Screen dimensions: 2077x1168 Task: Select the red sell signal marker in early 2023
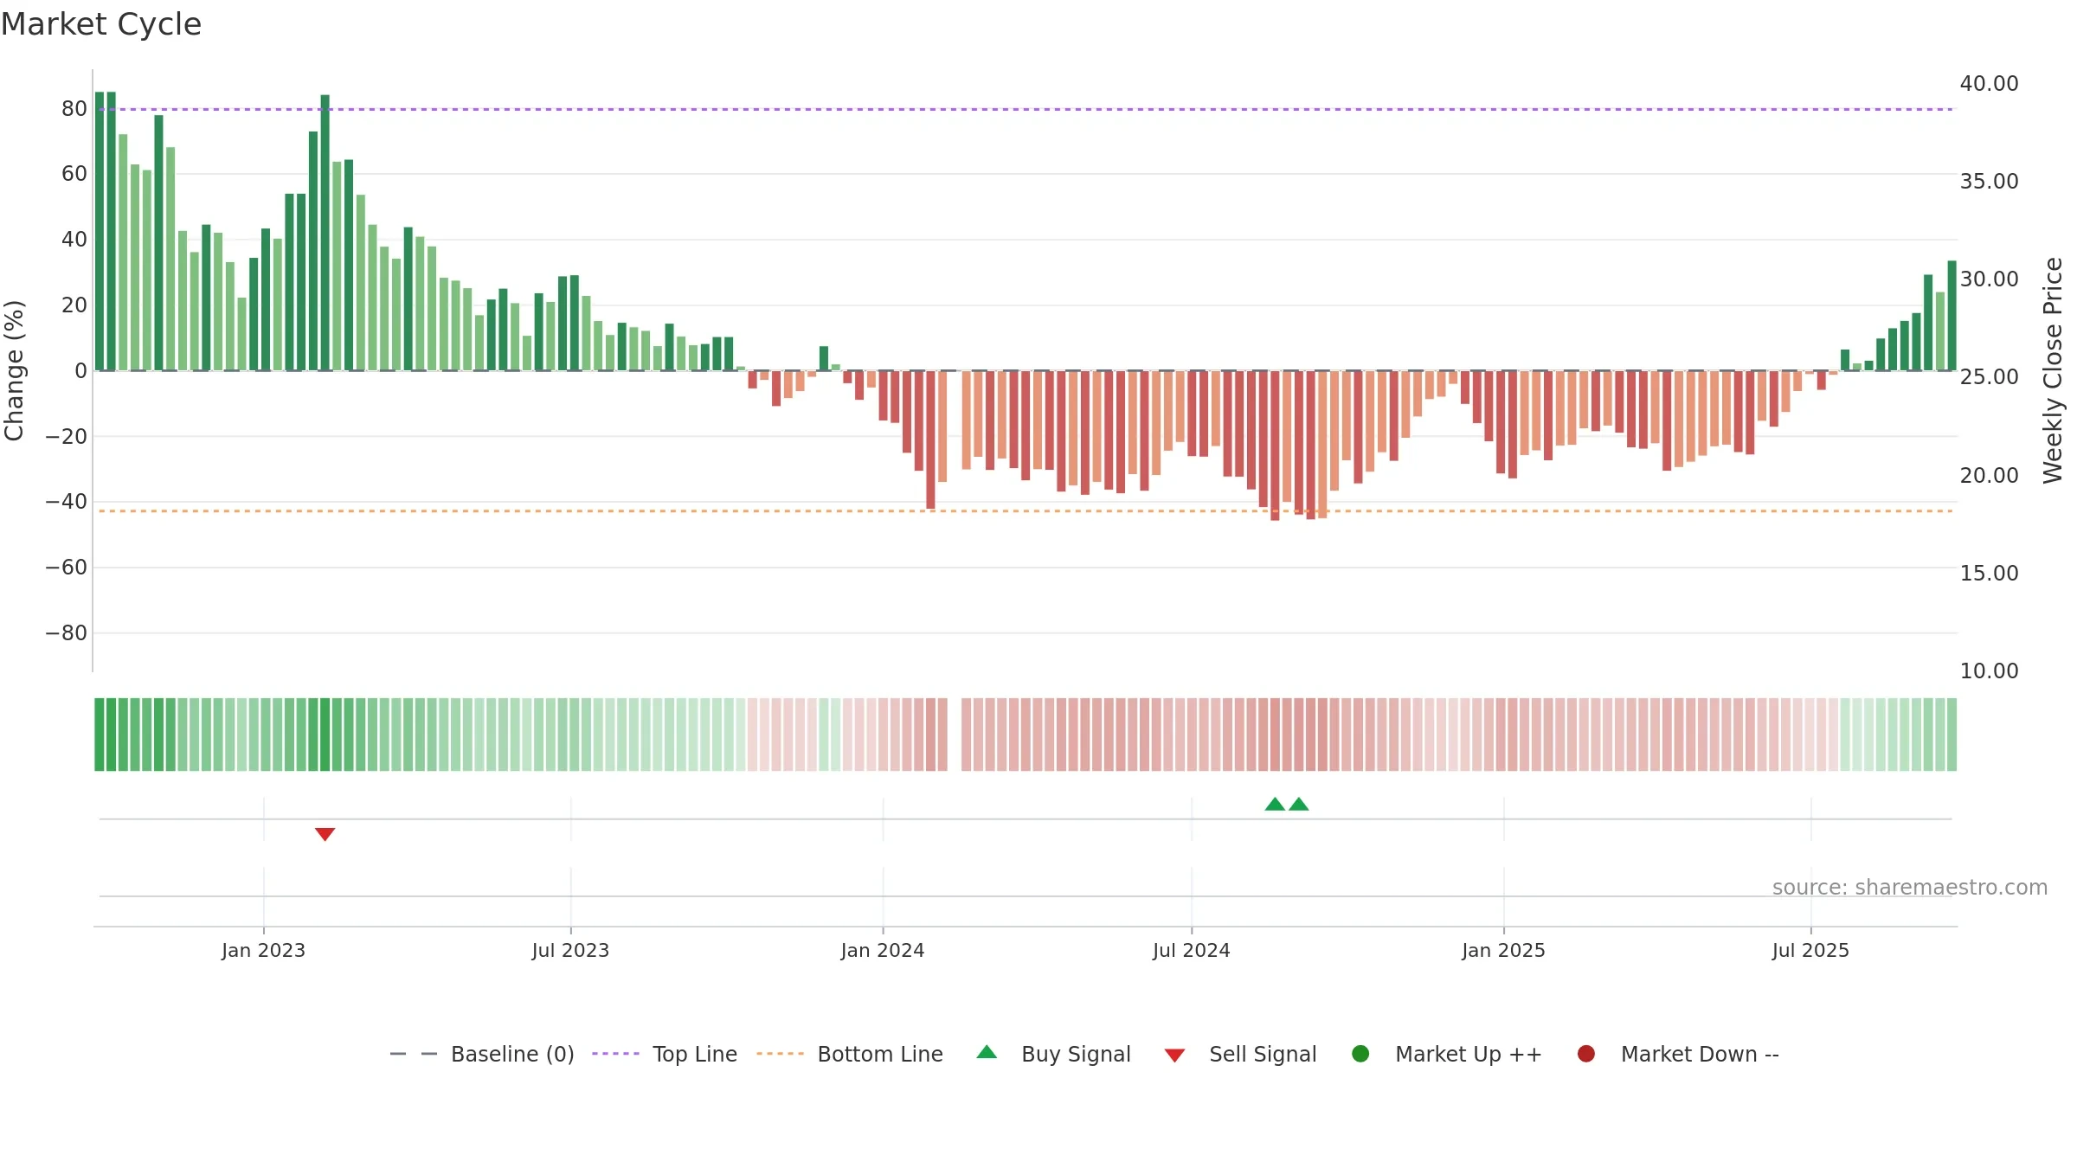(325, 834)
